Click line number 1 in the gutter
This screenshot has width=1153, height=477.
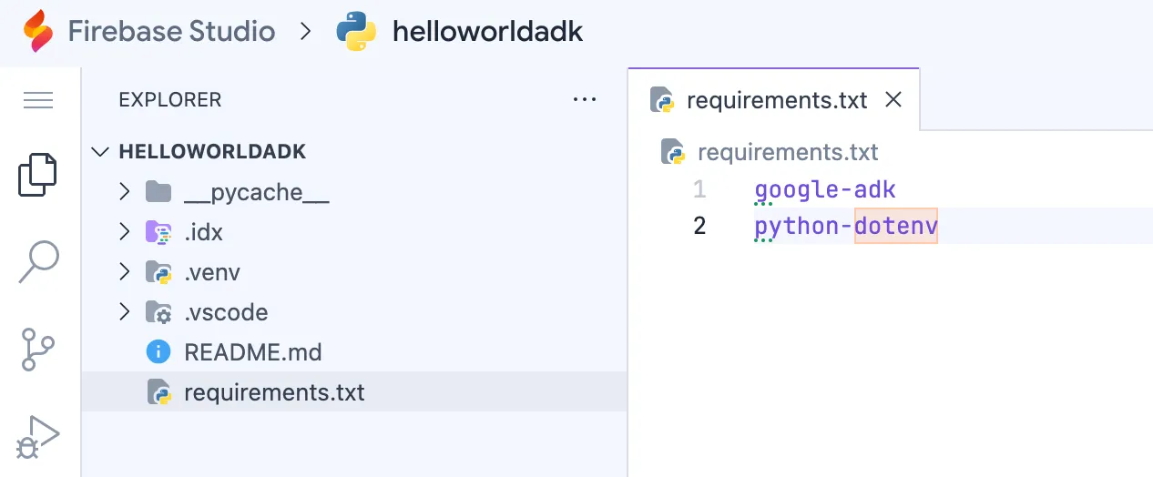pos(699,189)
